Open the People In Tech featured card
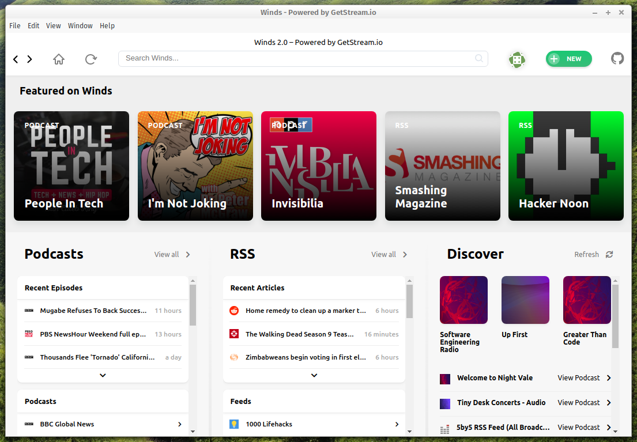Image resolution: width=637 pixels, height=442 pixels. coord(71,166)
